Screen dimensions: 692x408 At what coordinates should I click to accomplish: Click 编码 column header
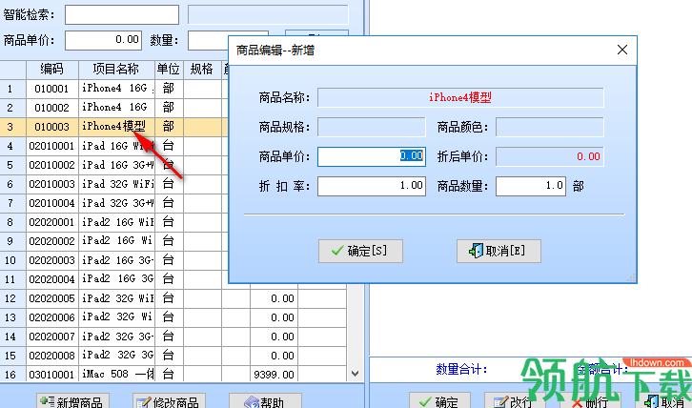pos(52,70)
